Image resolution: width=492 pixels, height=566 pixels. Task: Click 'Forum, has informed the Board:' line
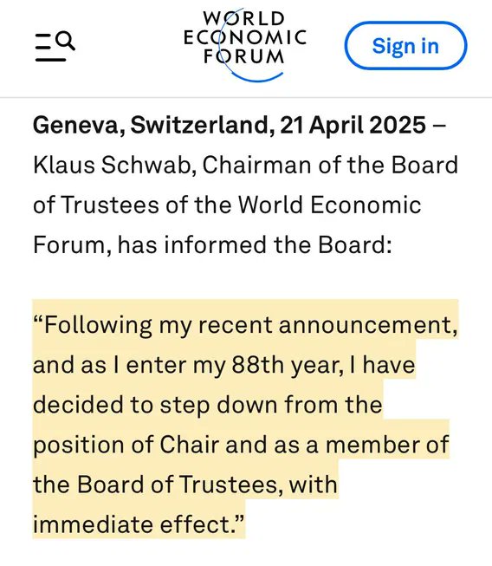(x=212, y=244)
